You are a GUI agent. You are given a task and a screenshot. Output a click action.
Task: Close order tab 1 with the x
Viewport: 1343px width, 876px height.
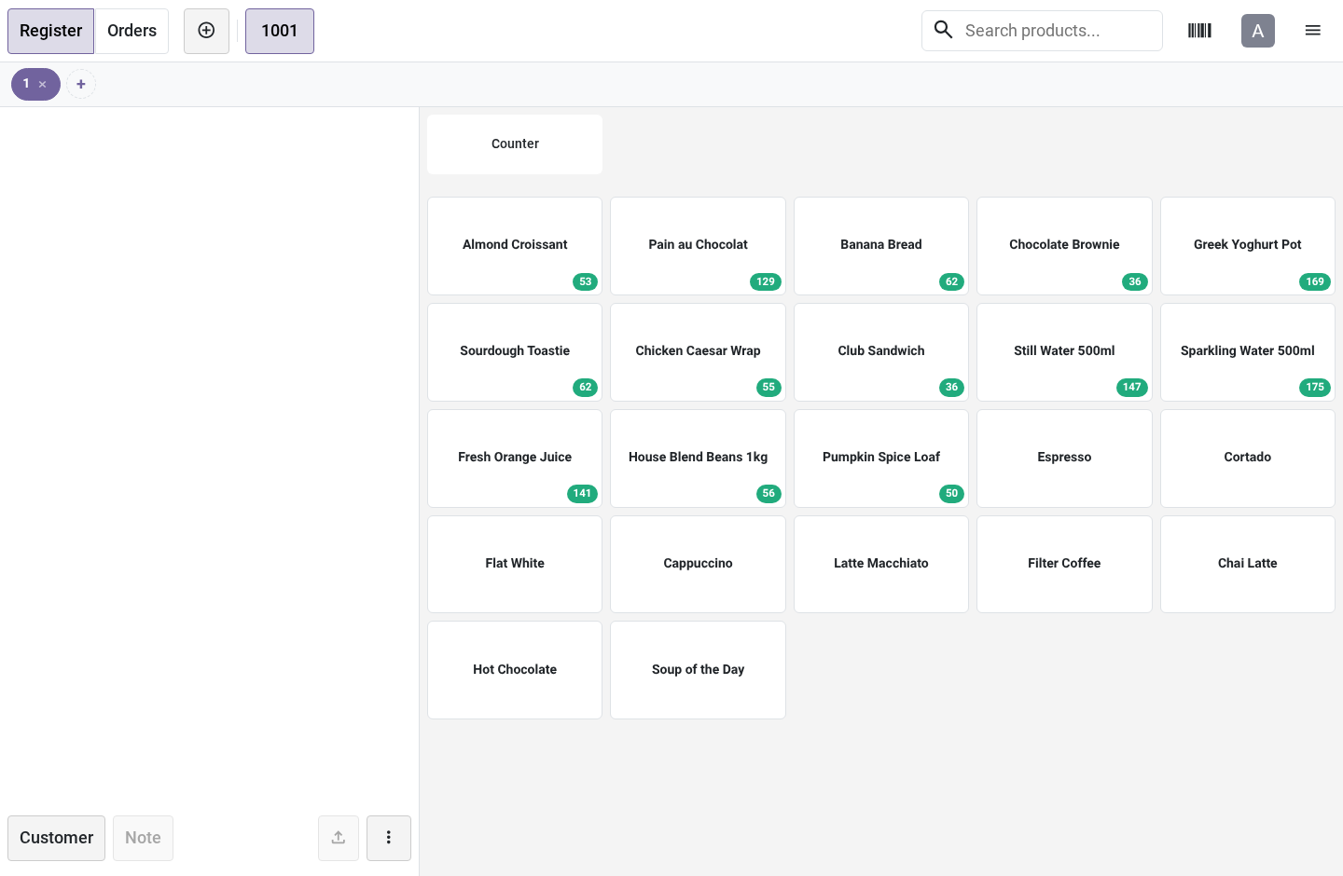point(43,85)
